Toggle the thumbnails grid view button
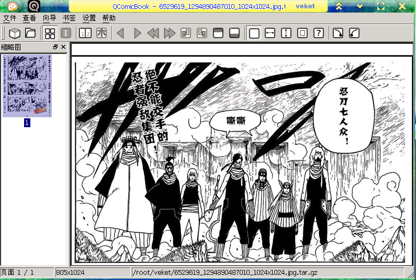 pyautogui.click(x=50, y=33)
